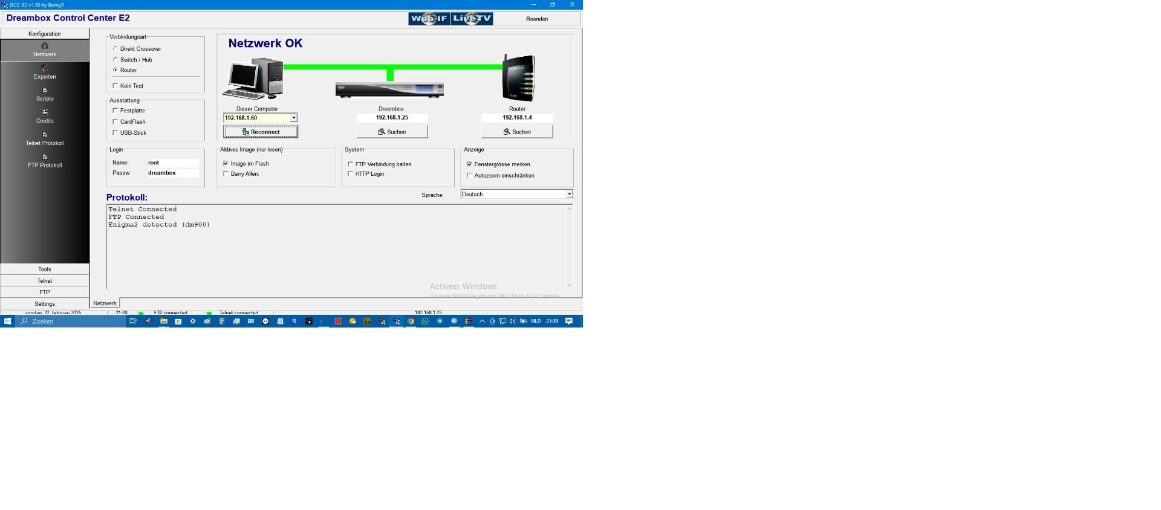Click the 'Telnet Connected' log line
This screenshot has height=510, width=1161.
point(143,210)
